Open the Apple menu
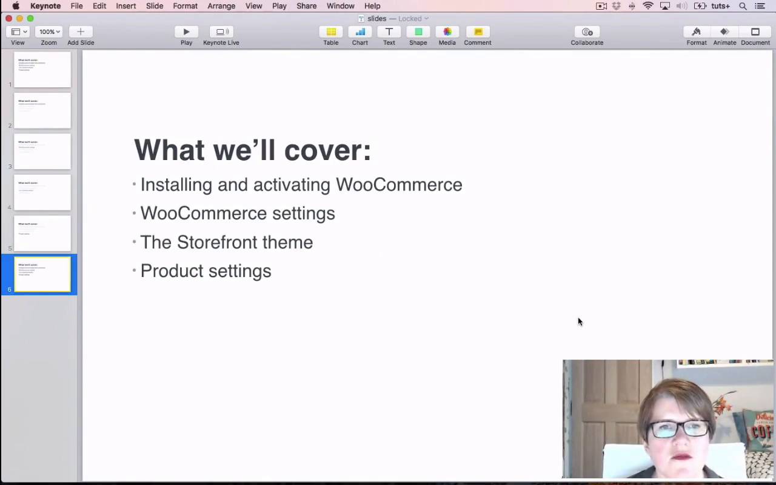Screen dimensions: 776x485 pyautogui.click(x=16, y=6)
